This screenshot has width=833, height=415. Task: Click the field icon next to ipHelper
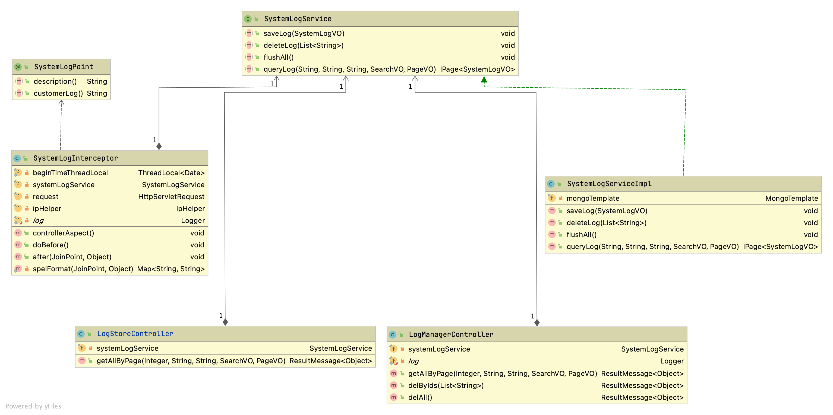click(18, 209)
